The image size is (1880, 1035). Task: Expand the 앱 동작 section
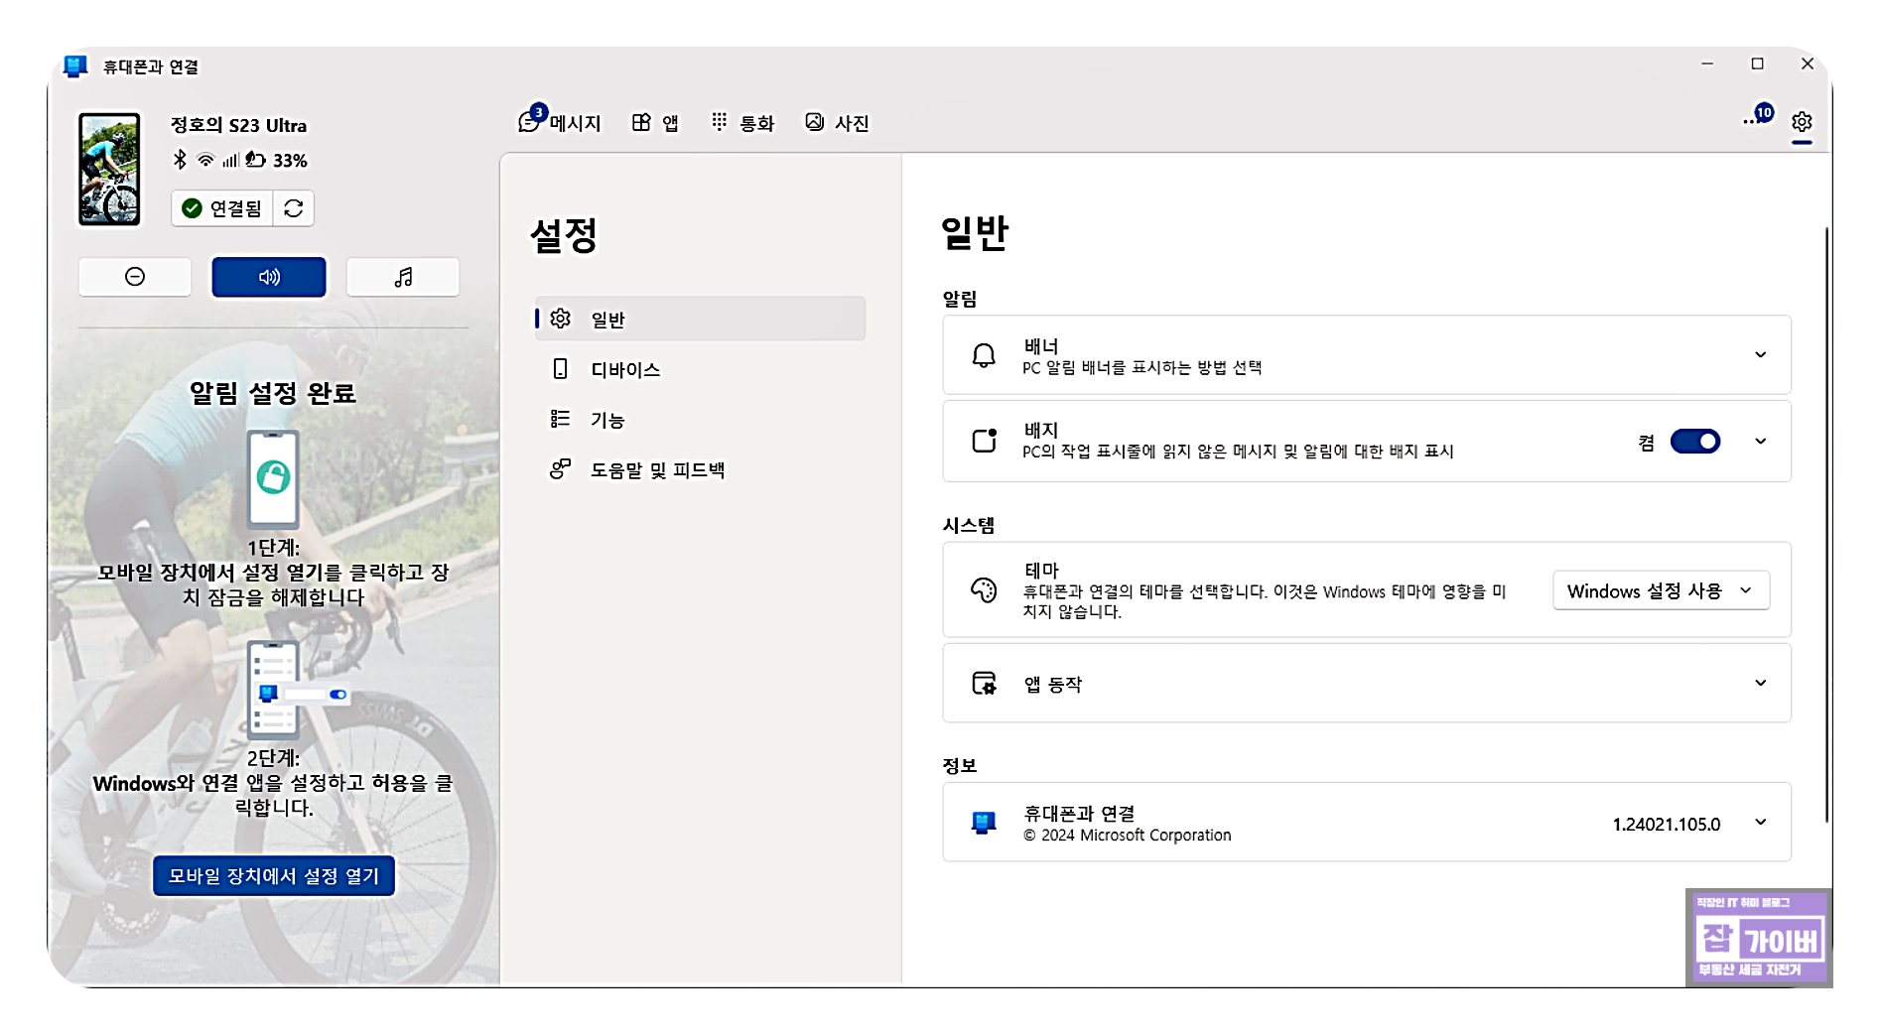coord(1761,683)
